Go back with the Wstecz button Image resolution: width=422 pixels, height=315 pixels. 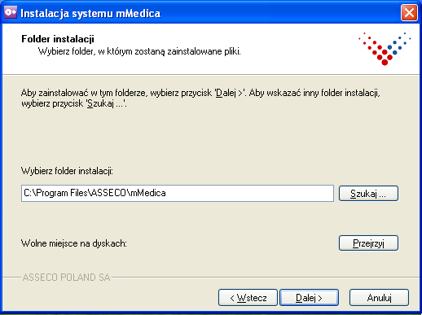click(248, 298)
